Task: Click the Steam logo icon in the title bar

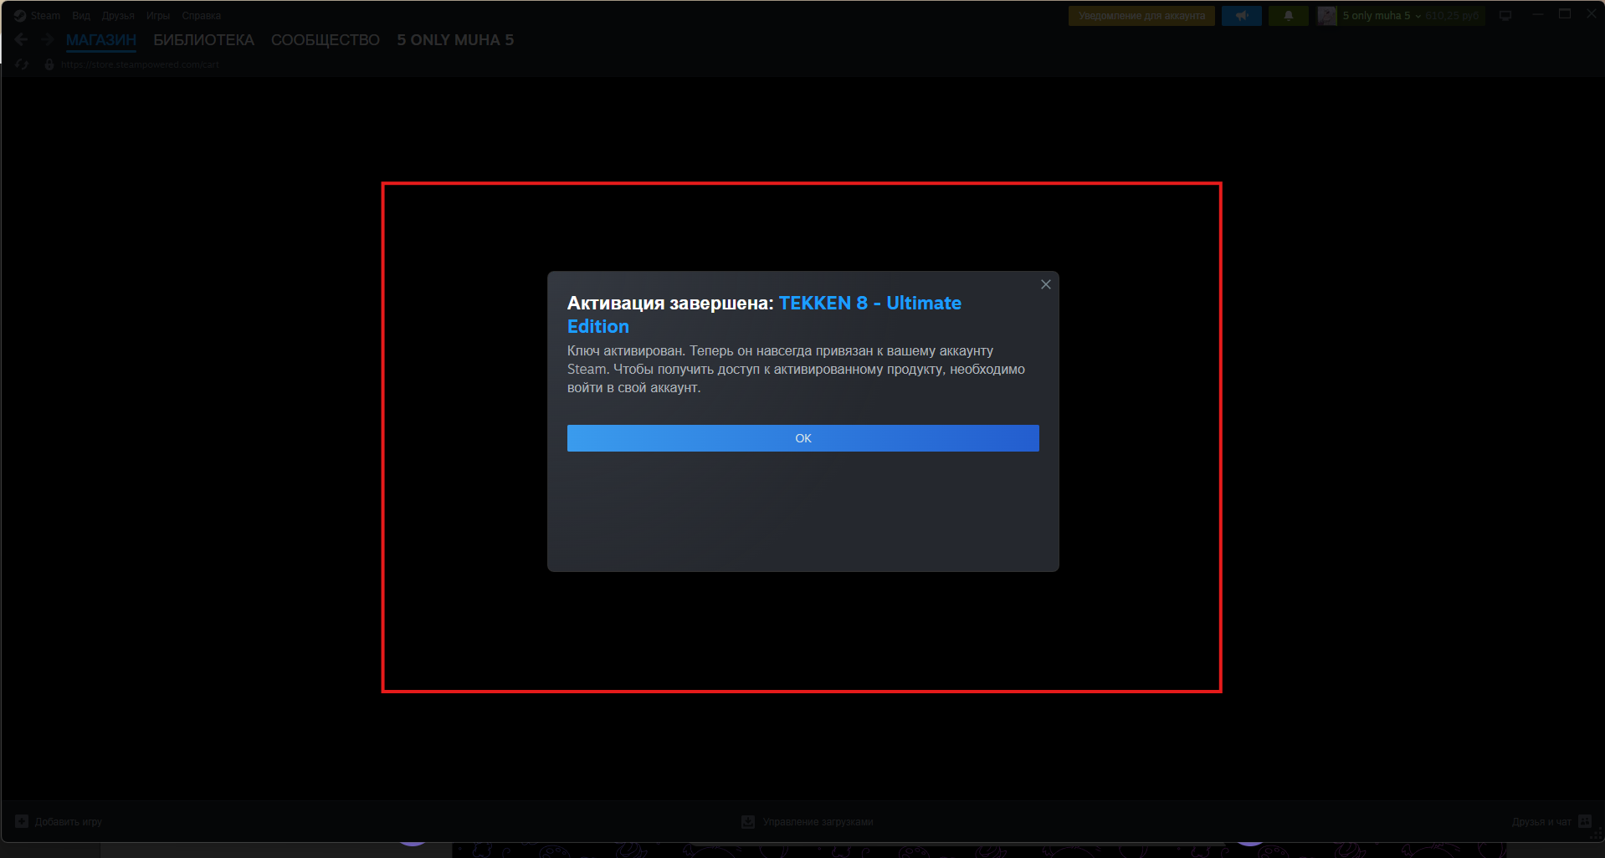Action: click(20, 16)
